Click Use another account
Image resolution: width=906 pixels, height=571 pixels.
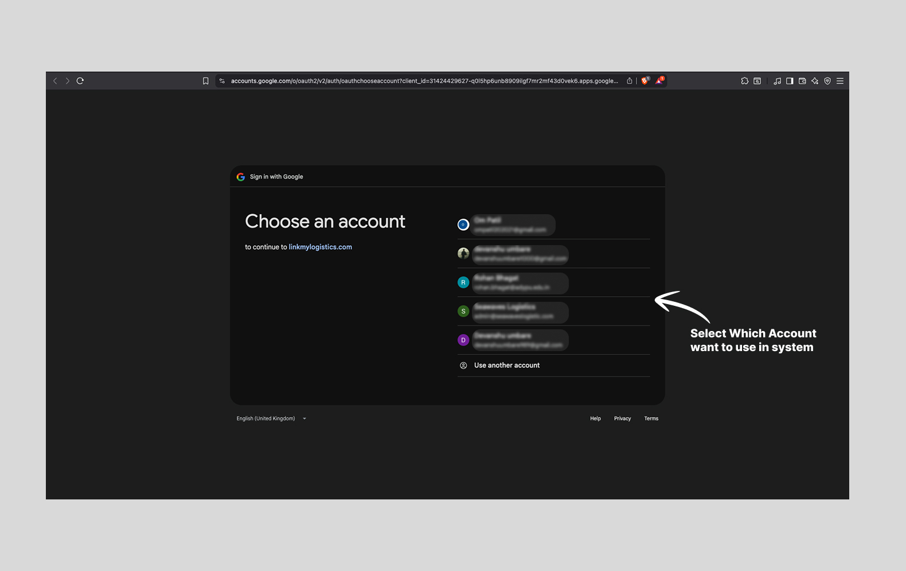tap(507, 365)
